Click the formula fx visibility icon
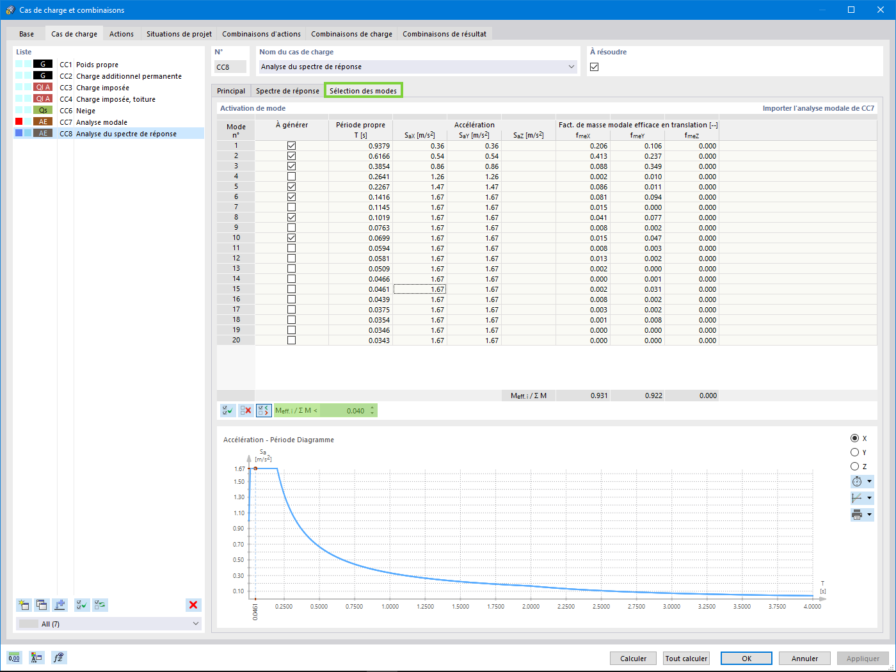Image resolution: width=896 pixels, height=672 pixels. click(59, 657)
